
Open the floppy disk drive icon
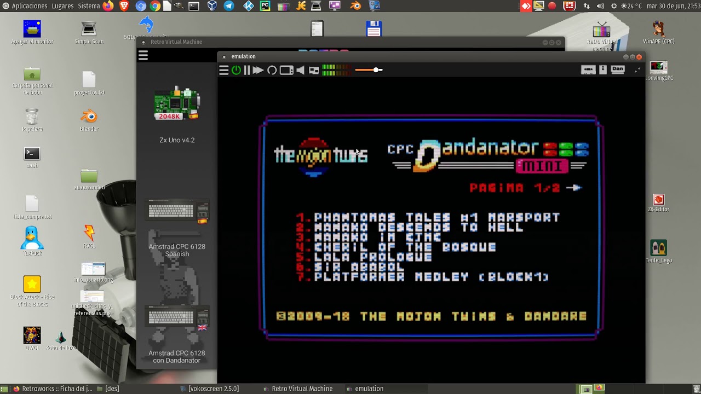tap(603, 69)
